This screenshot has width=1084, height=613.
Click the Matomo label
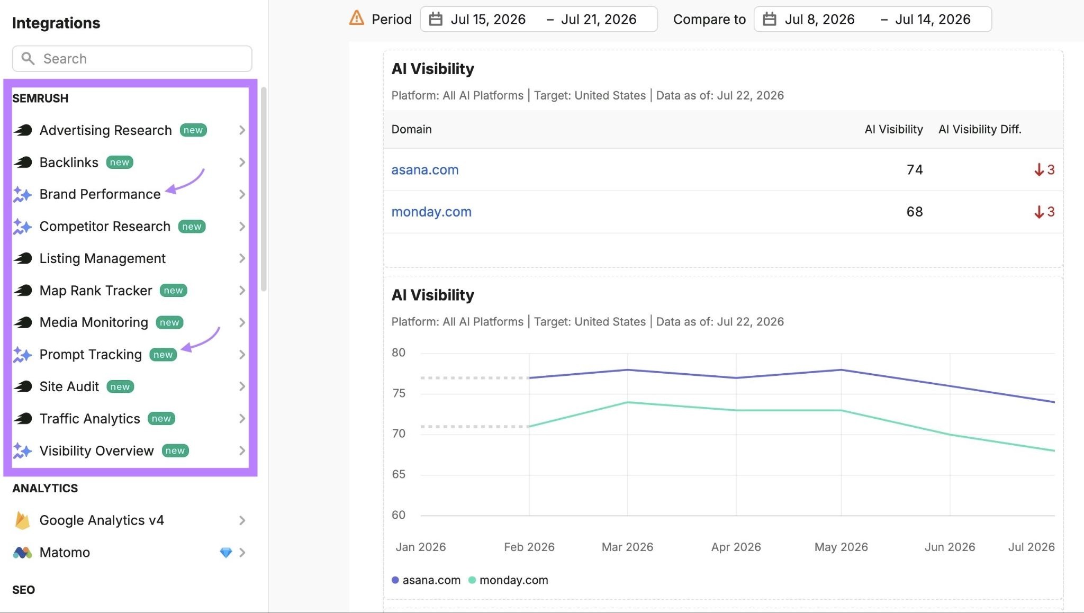pos(65,553)
